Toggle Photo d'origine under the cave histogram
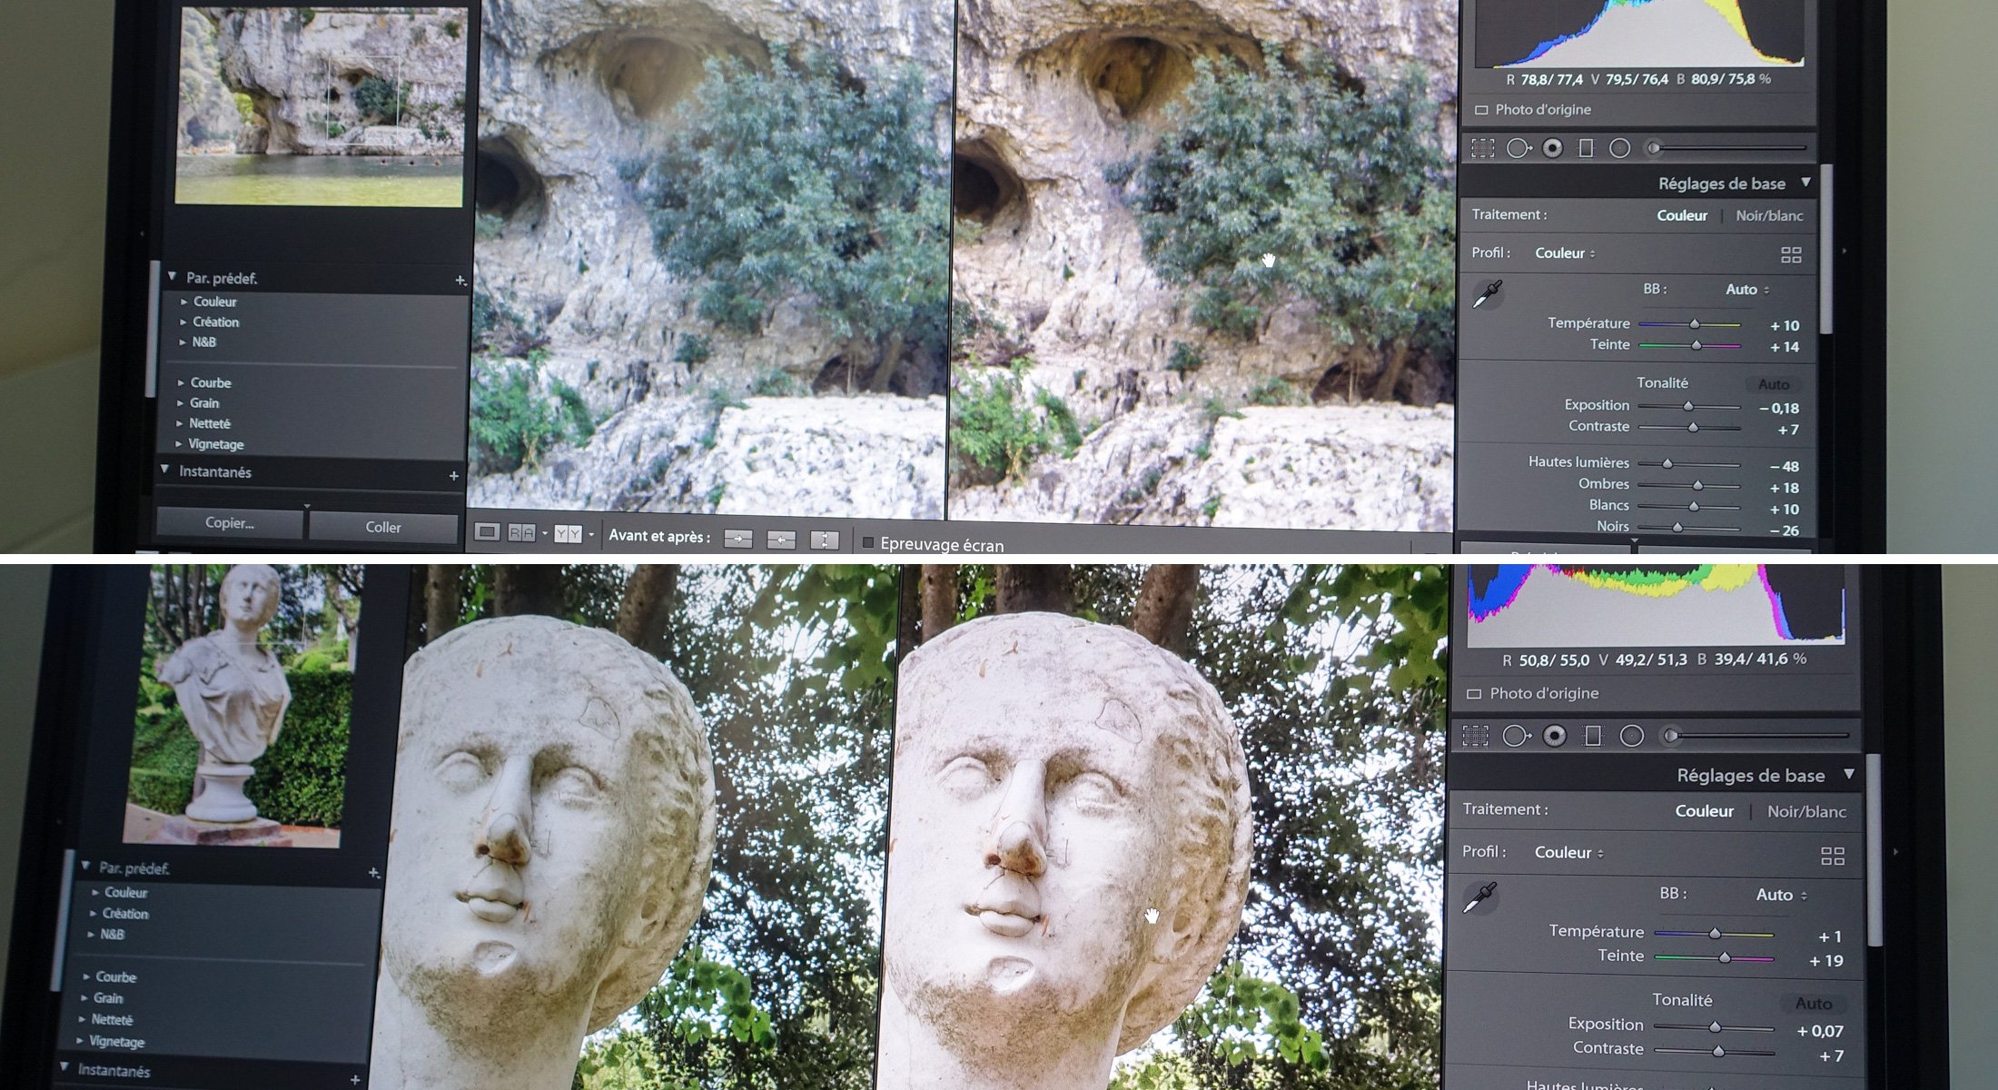This screenshot has height=1090, width=1998. (x=1481, y=110)
